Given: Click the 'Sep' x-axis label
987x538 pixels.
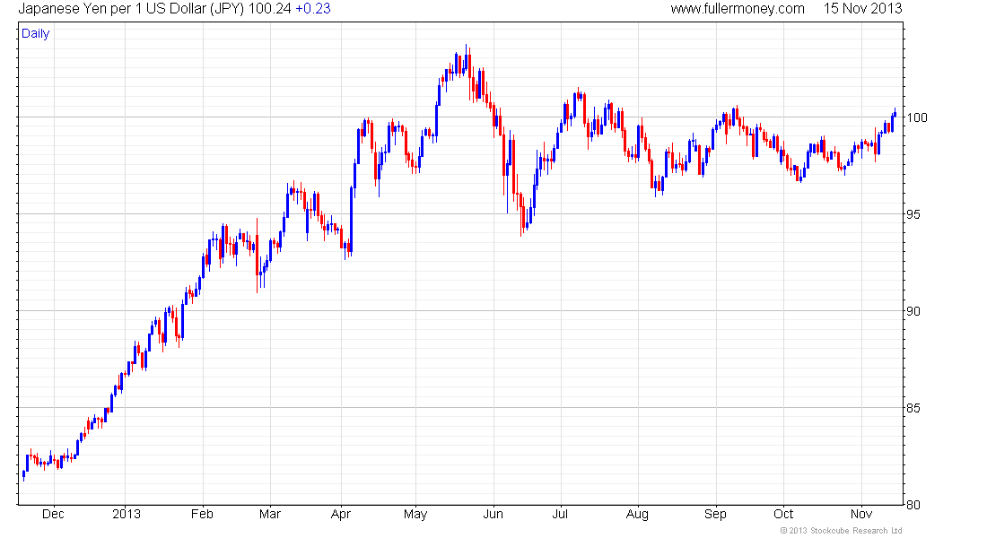Looking at the screenshot, I should point(715,514).
